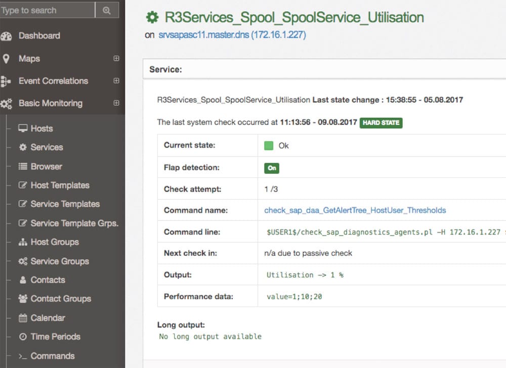Click the Time Periods clock icon
The height and width of the screenshot is (368, 506).
[x=23, y=337]
